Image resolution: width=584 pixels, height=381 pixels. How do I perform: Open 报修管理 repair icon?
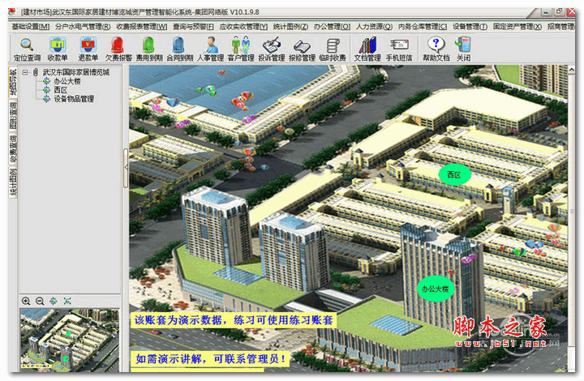click(x=302, y=49)
